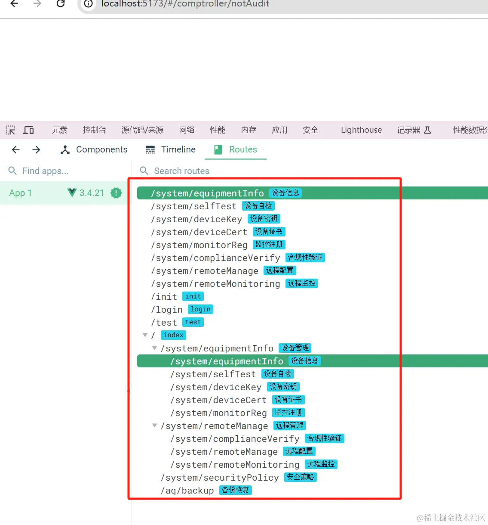Reload the page with refresh icon
488x525 pixels.
[61, 4]
